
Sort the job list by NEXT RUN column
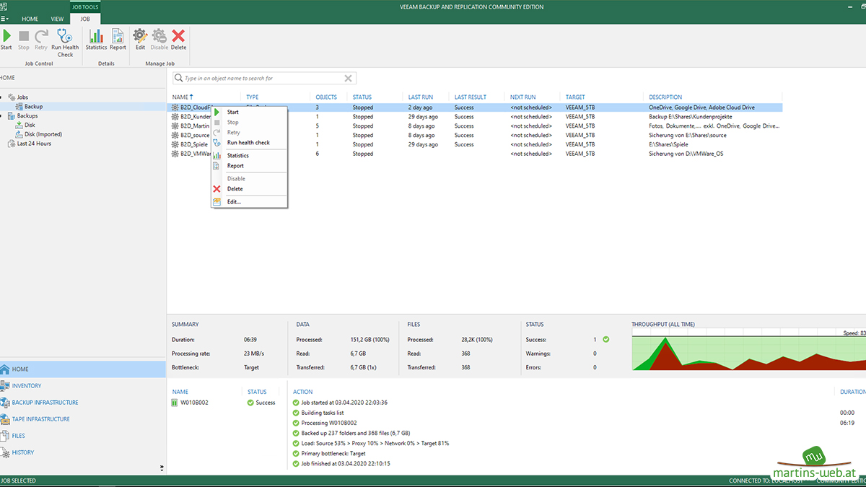[523, 97]
